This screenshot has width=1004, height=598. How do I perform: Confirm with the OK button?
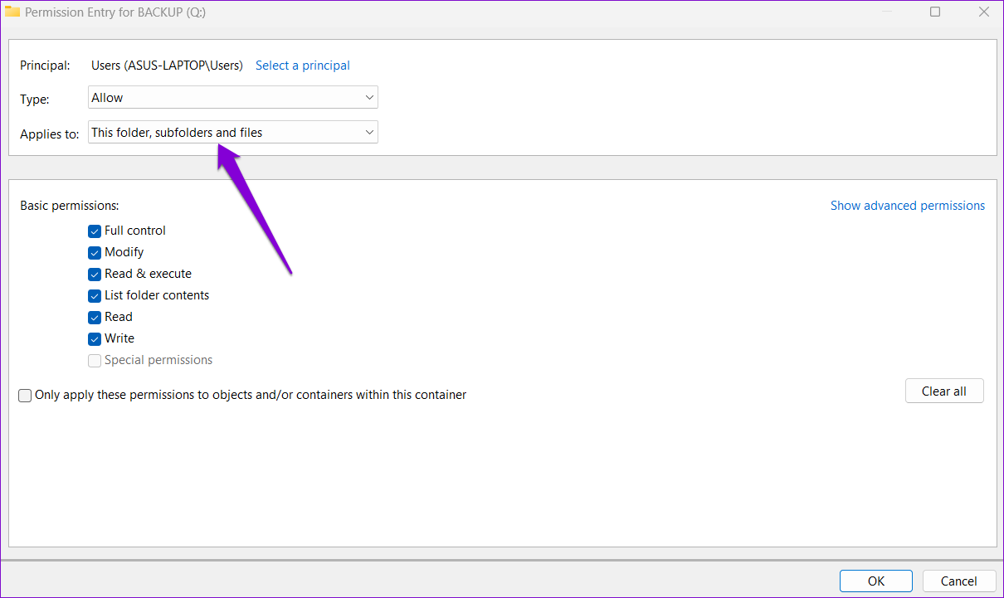tap(876, 581)
